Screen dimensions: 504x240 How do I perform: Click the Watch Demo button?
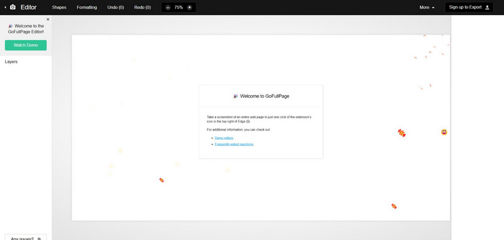tap(26, 45)
